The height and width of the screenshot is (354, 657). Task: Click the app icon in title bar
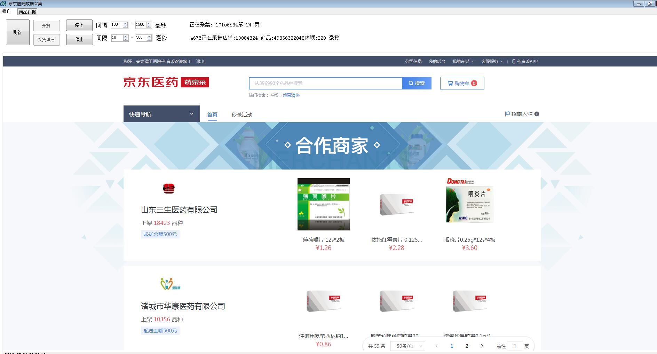click(x=3, y=3)
